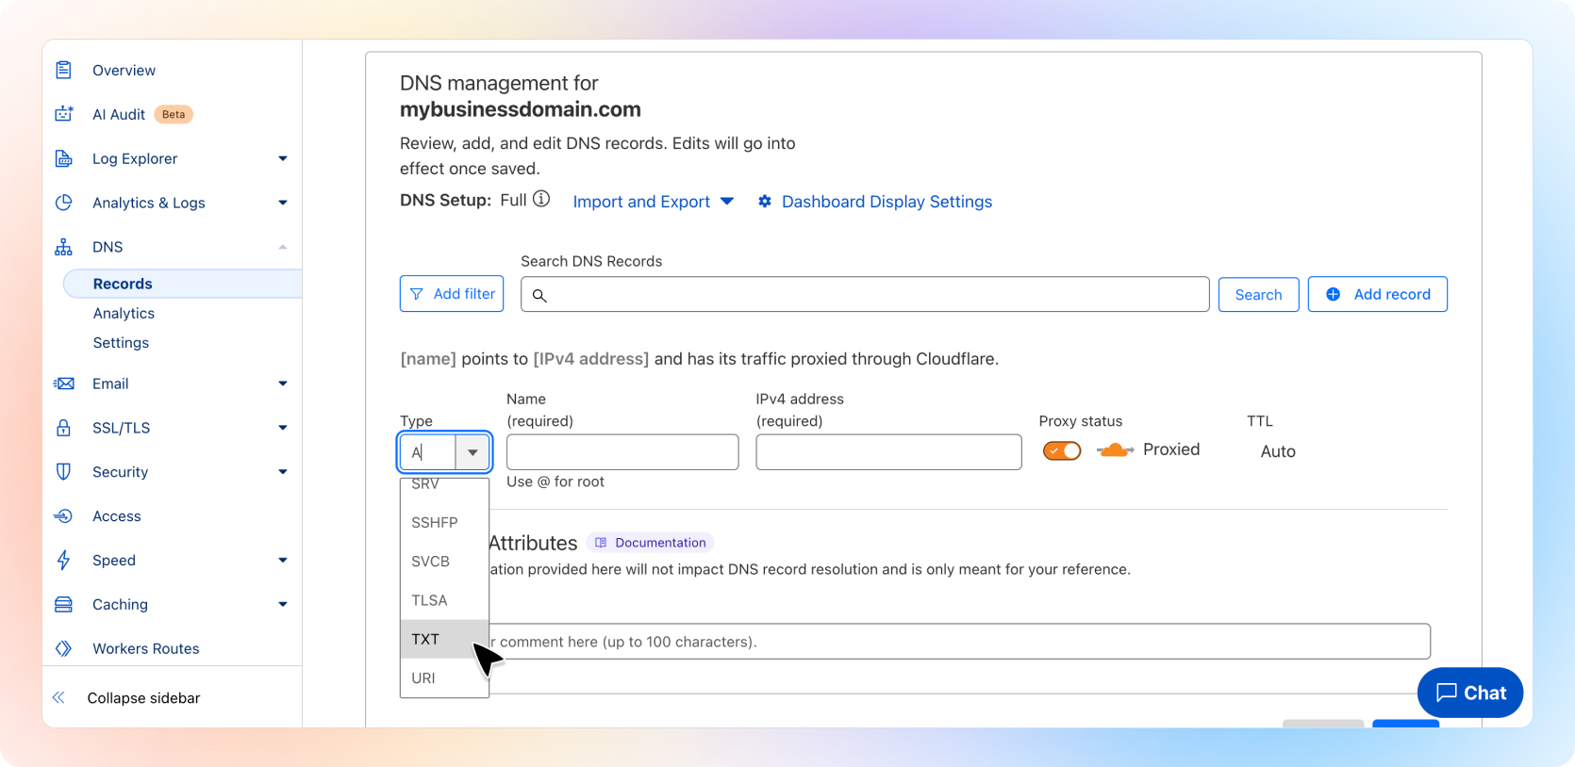Click the Email envelope icon

click(63, 383)
